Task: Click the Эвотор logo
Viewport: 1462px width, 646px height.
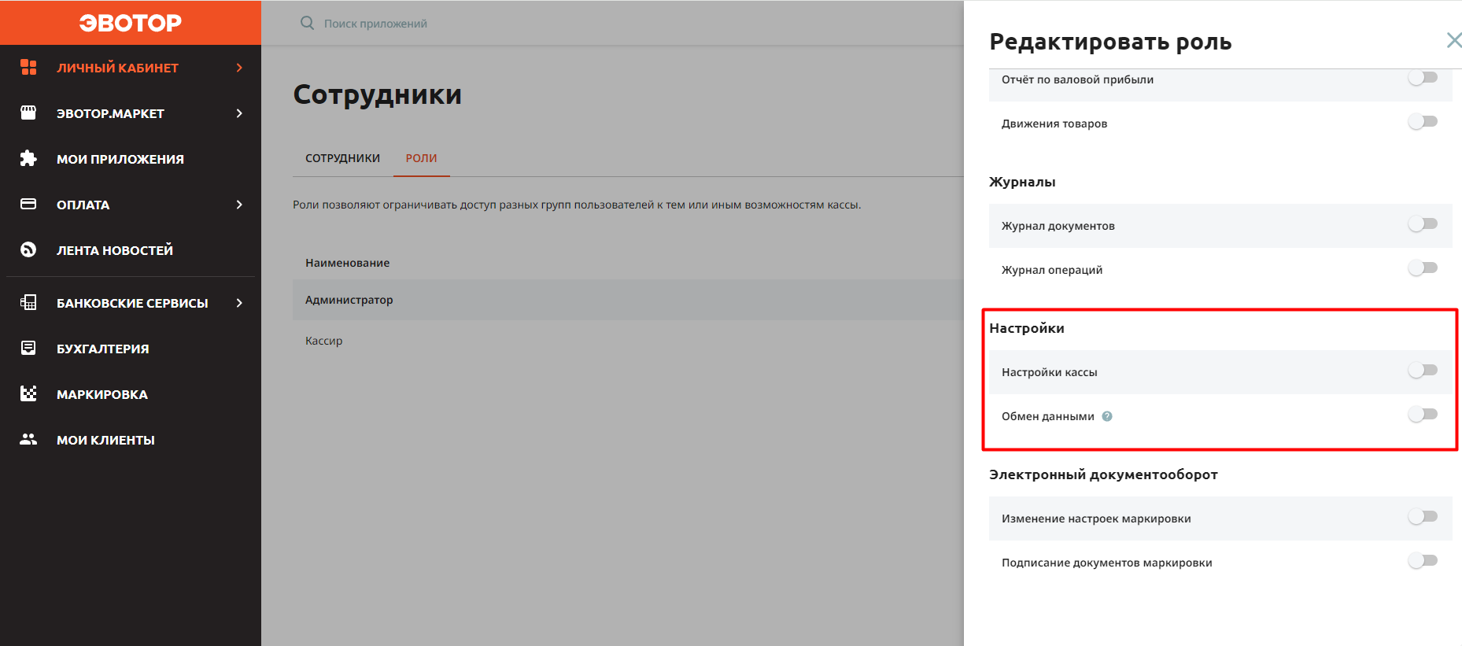Action: point(130,23)
